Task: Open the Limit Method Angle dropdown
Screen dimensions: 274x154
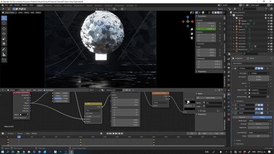Action: (259, 133)
